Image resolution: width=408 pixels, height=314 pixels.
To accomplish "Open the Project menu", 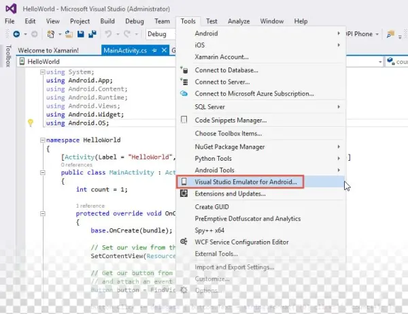I will tap(80, 21).
